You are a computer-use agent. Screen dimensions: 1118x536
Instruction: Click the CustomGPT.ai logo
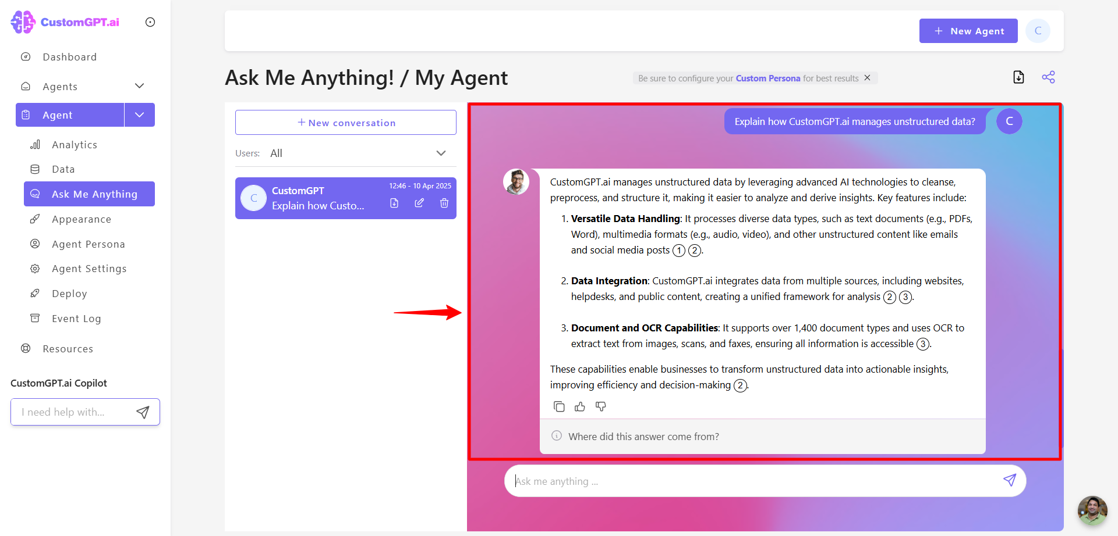[x=65, y=22]
